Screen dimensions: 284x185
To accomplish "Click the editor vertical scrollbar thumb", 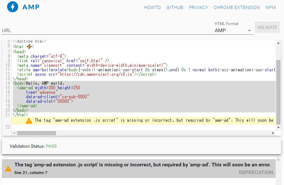I will [279, 92].
